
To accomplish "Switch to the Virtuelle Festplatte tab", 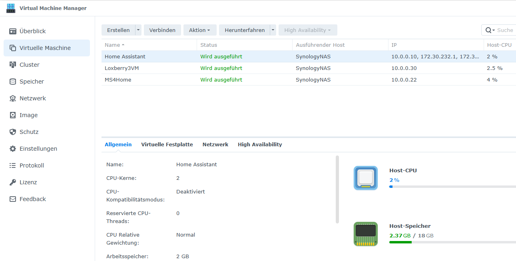I will [167, 145].
